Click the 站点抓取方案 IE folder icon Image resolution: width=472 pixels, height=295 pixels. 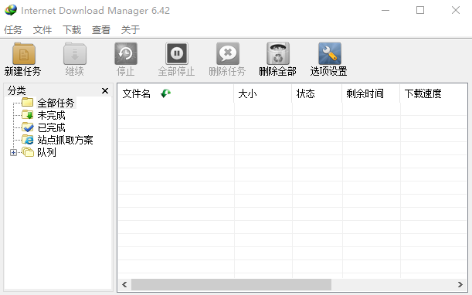[x=27, y=139]
